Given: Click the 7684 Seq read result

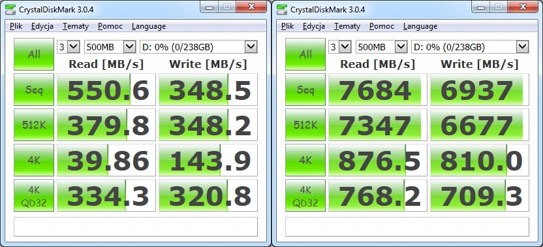Looking at the screenshot, I should (378, 90).
